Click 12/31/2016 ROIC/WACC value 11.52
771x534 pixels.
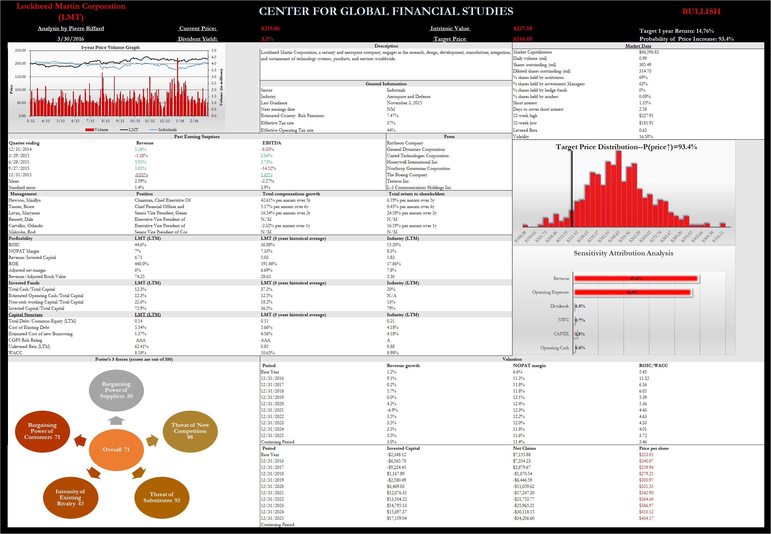coord(644,378)
